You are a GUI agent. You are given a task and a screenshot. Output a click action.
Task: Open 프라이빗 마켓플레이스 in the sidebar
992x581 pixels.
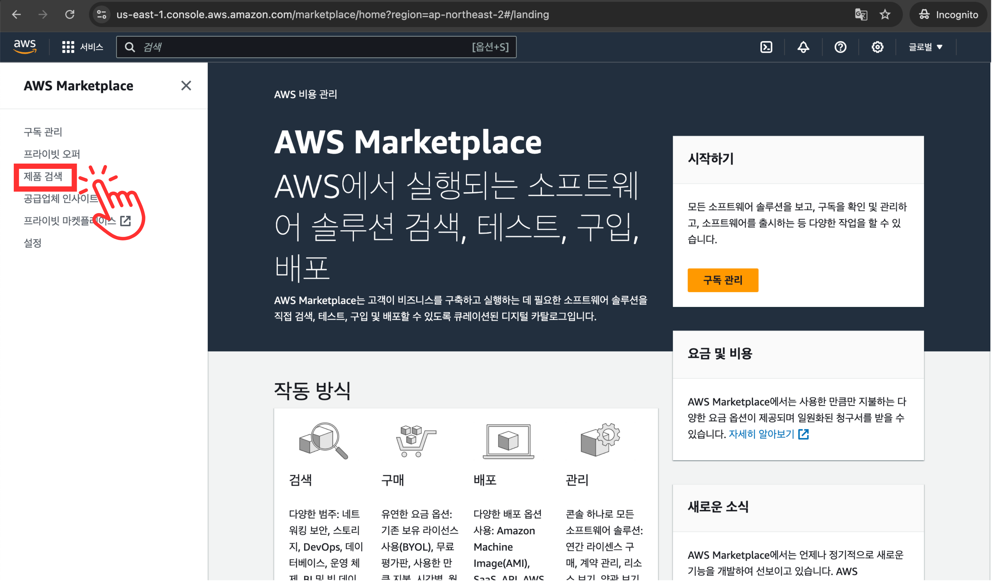pos(70,221)
